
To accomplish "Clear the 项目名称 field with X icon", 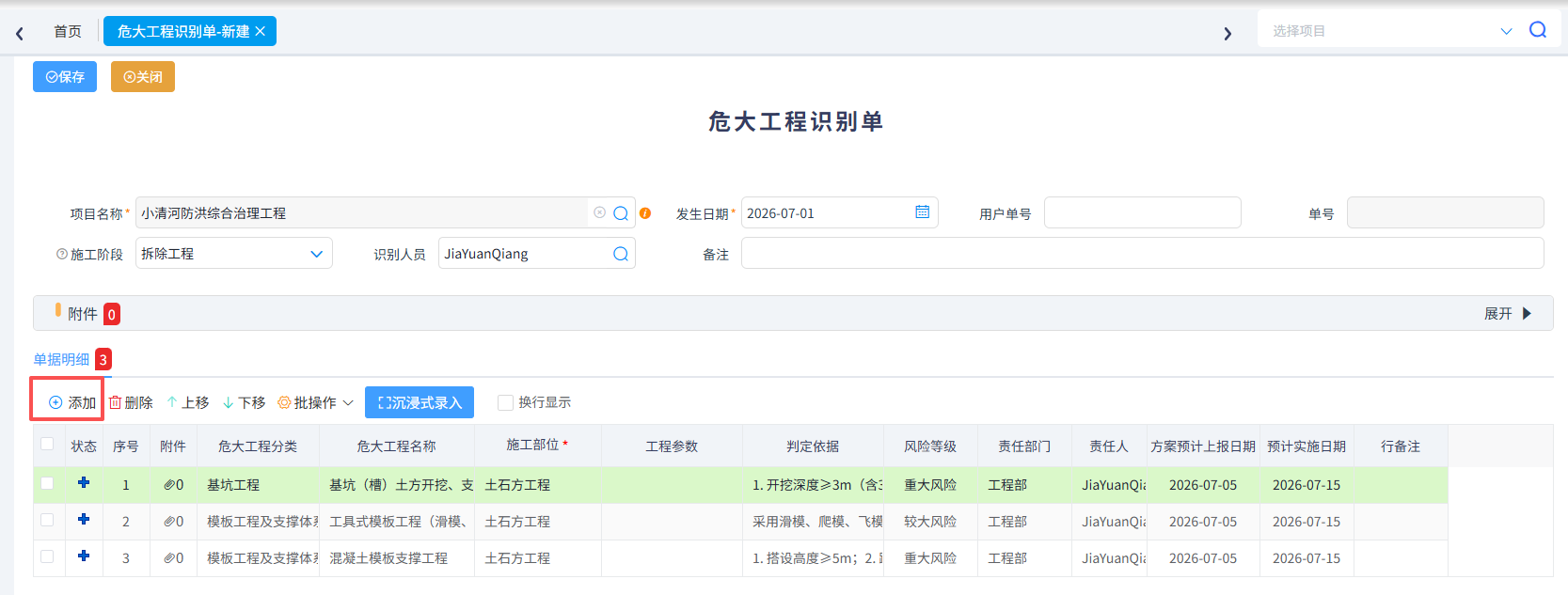I will point(599,212).
